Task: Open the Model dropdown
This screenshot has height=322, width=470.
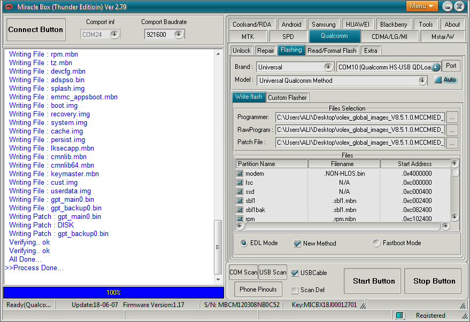Action: click(422, 81)
